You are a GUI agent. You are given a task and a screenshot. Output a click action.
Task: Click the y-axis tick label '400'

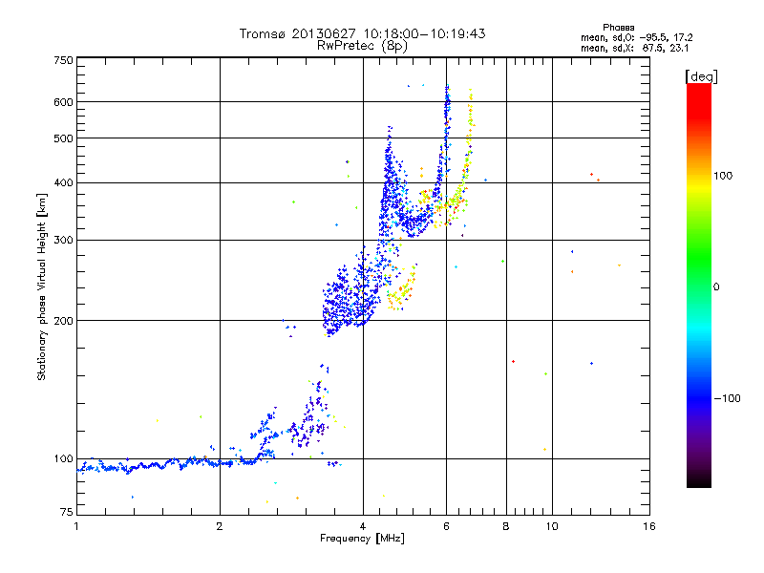click(63, 182)
